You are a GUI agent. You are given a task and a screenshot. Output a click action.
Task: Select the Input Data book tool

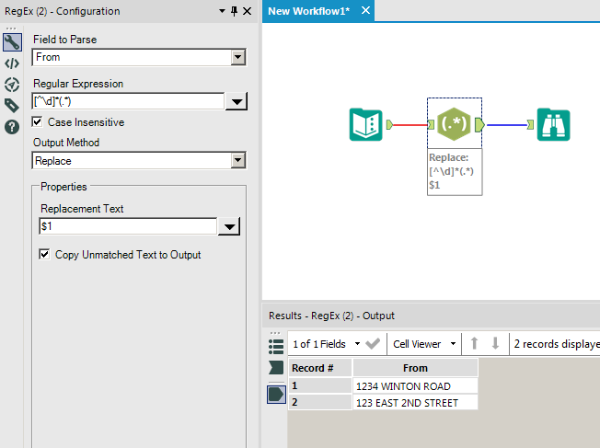coord(366,124)
